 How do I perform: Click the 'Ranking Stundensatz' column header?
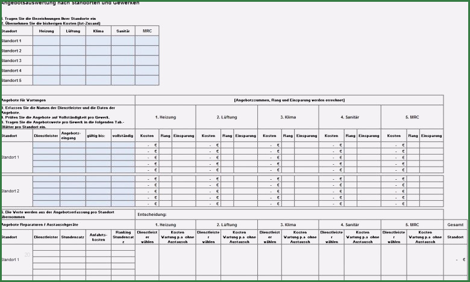click(123, 237)
